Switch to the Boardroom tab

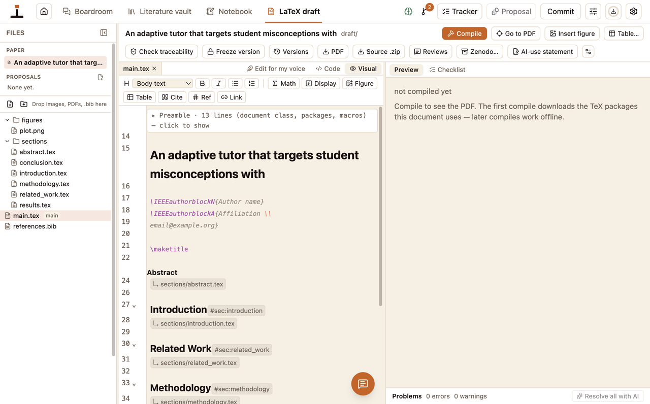click(x=87, y=11)
